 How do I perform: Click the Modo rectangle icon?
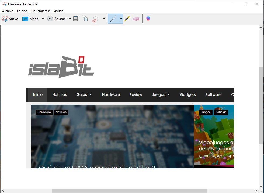coord(25,19)
